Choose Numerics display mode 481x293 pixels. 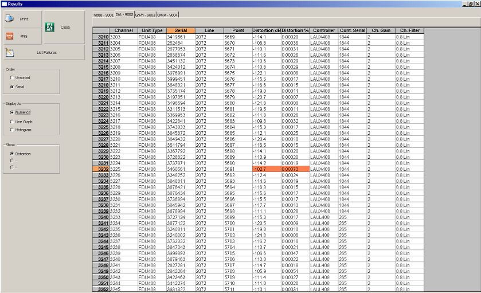[x=20, y=112]
